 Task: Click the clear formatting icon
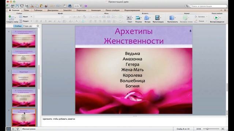click(x=84, y=17)
